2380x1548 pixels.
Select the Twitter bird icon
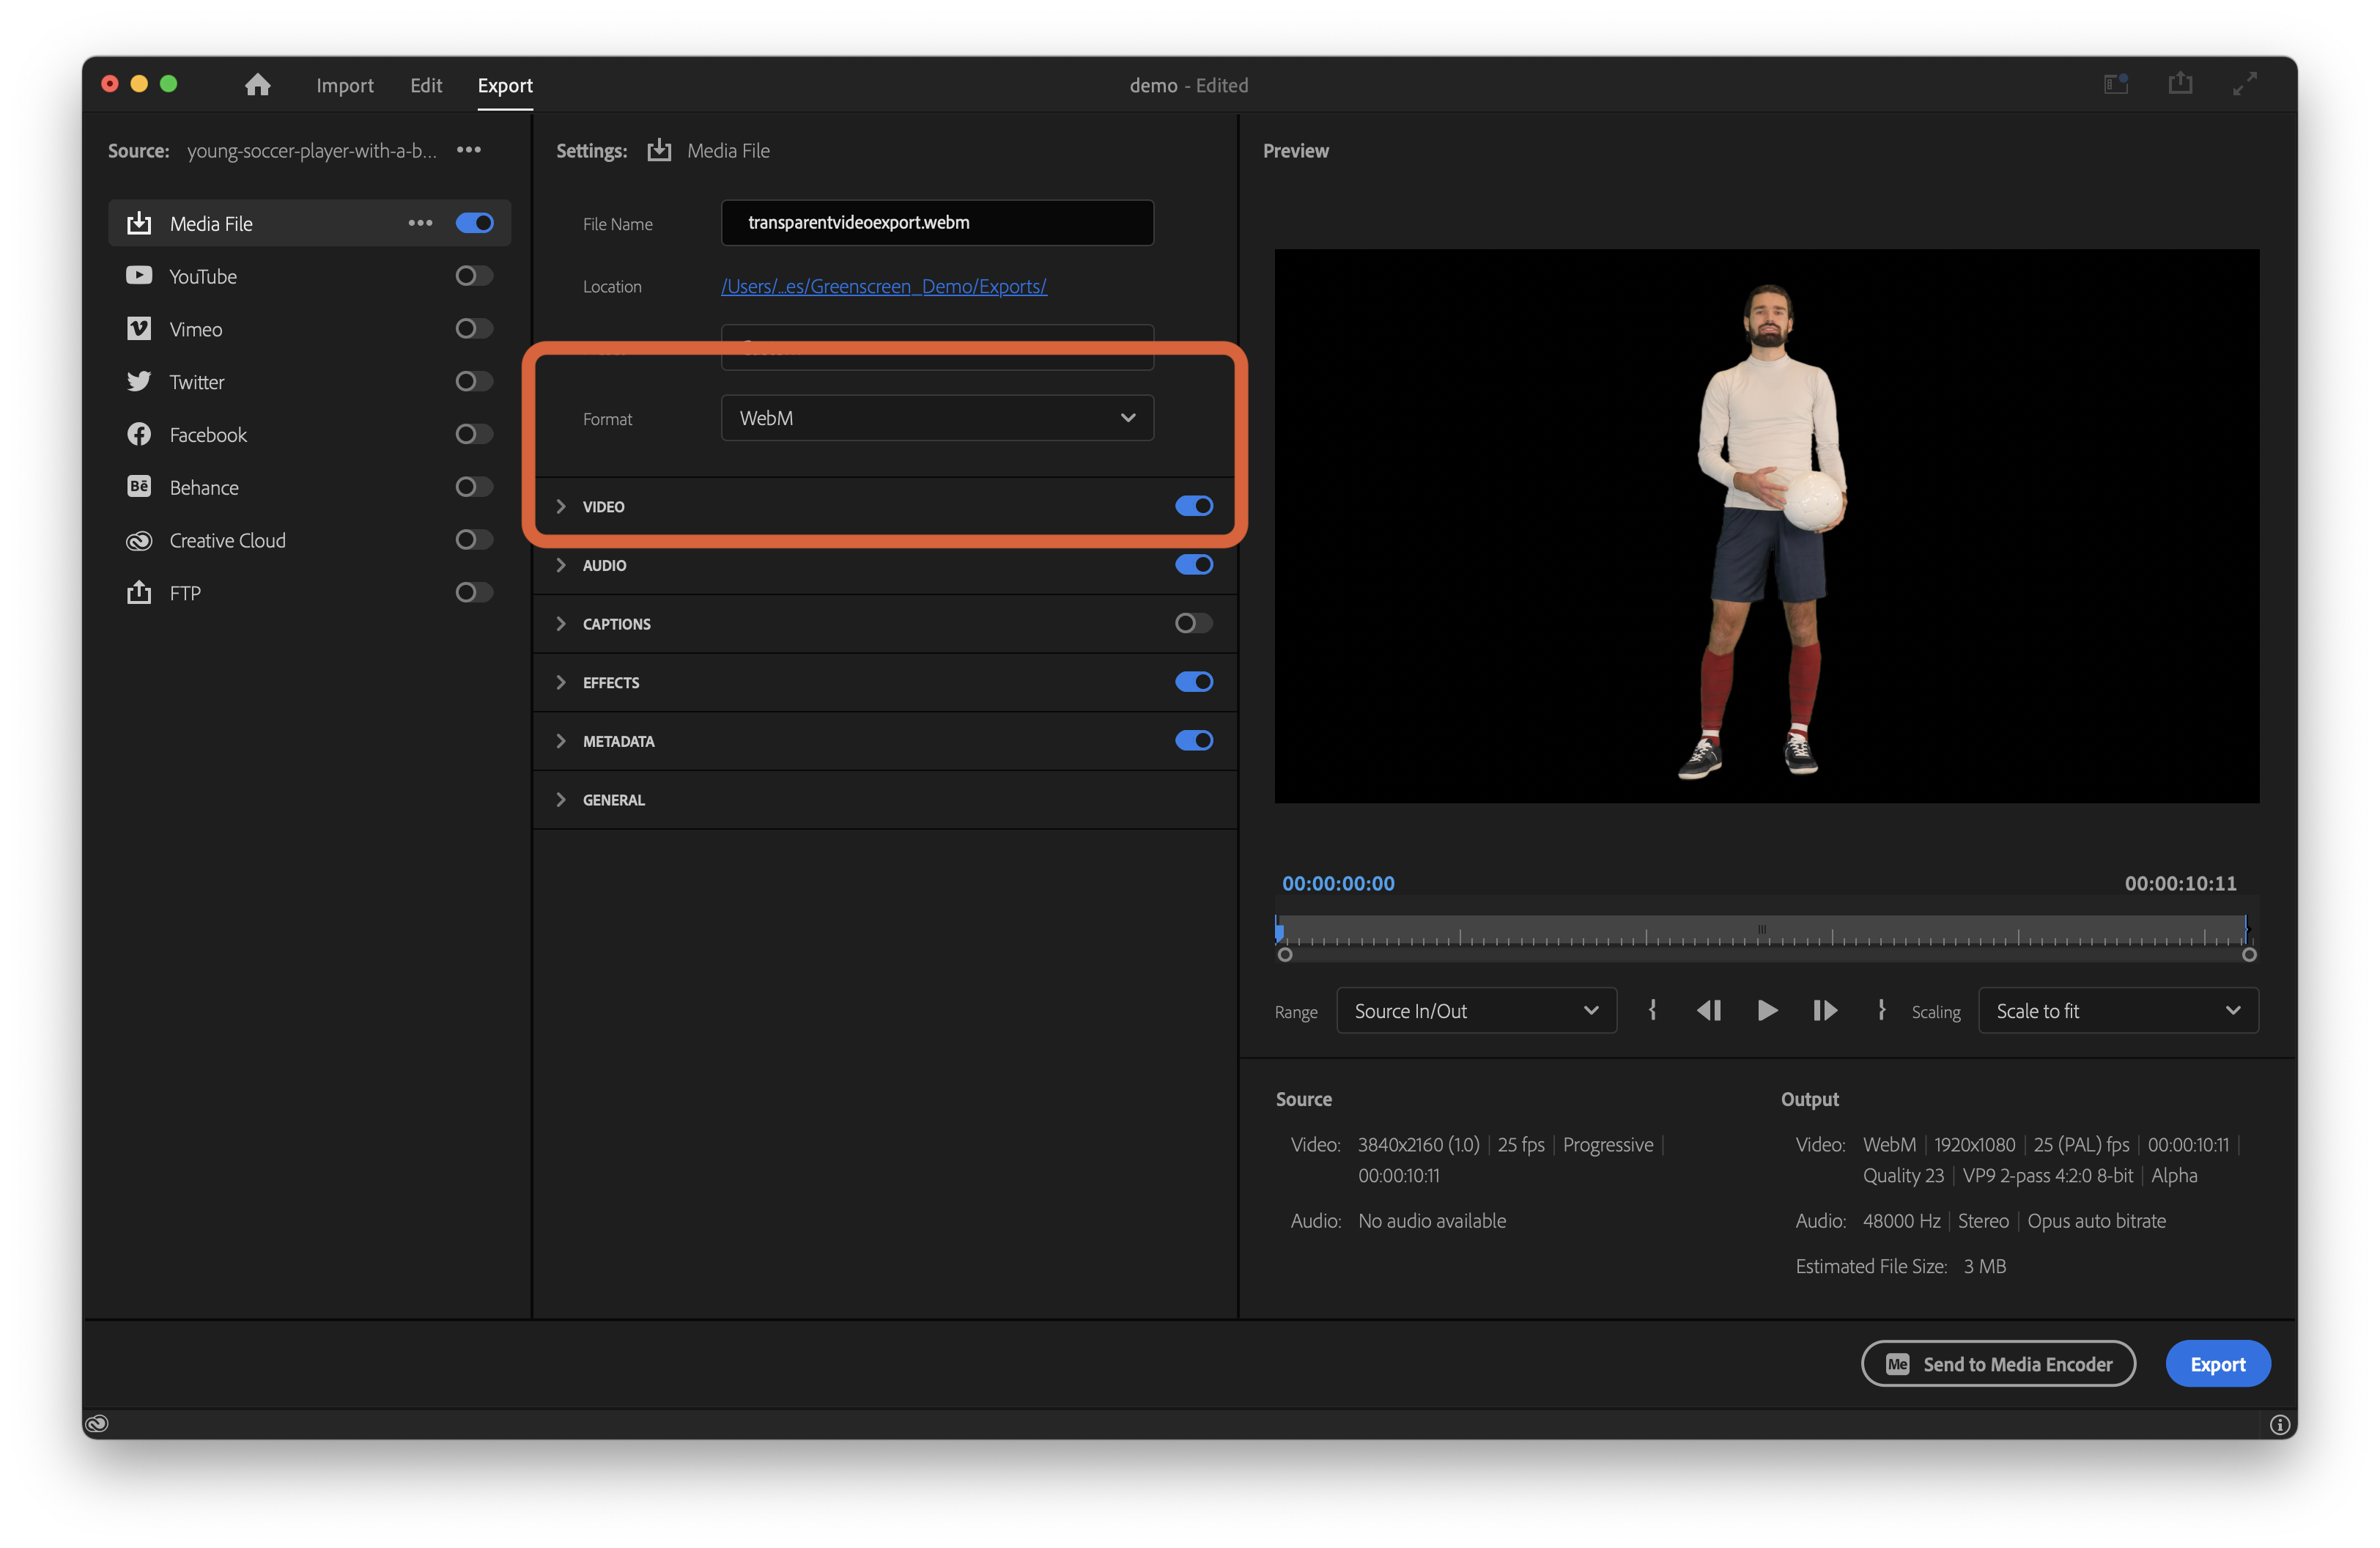pos(139,382)
